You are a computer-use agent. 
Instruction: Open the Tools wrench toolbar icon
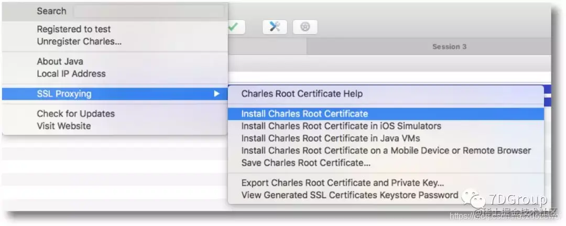click(x=275, y=27)
